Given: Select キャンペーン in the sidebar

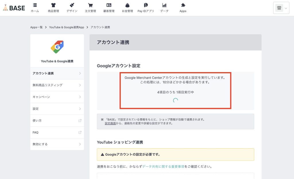Looking at the screenshot, I should tap(57, 97).
